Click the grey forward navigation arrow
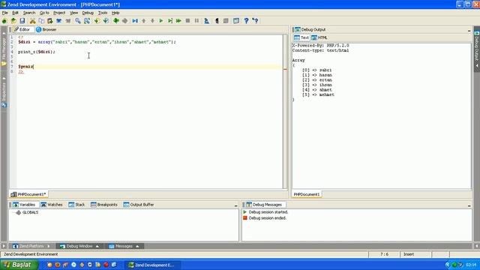The image size is (480, 270). [x=125, y=21]
